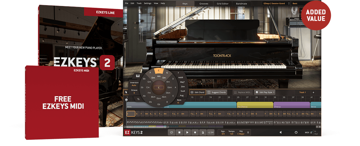Image resolution: width=360 pixels, height=146 pixels.
Task: Switch to the Grooves tab
Action: [x=204, y=4]
